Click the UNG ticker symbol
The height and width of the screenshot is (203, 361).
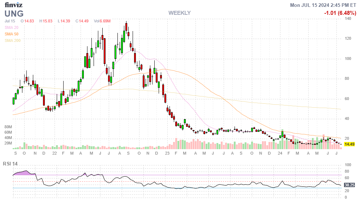coord(14,14)
